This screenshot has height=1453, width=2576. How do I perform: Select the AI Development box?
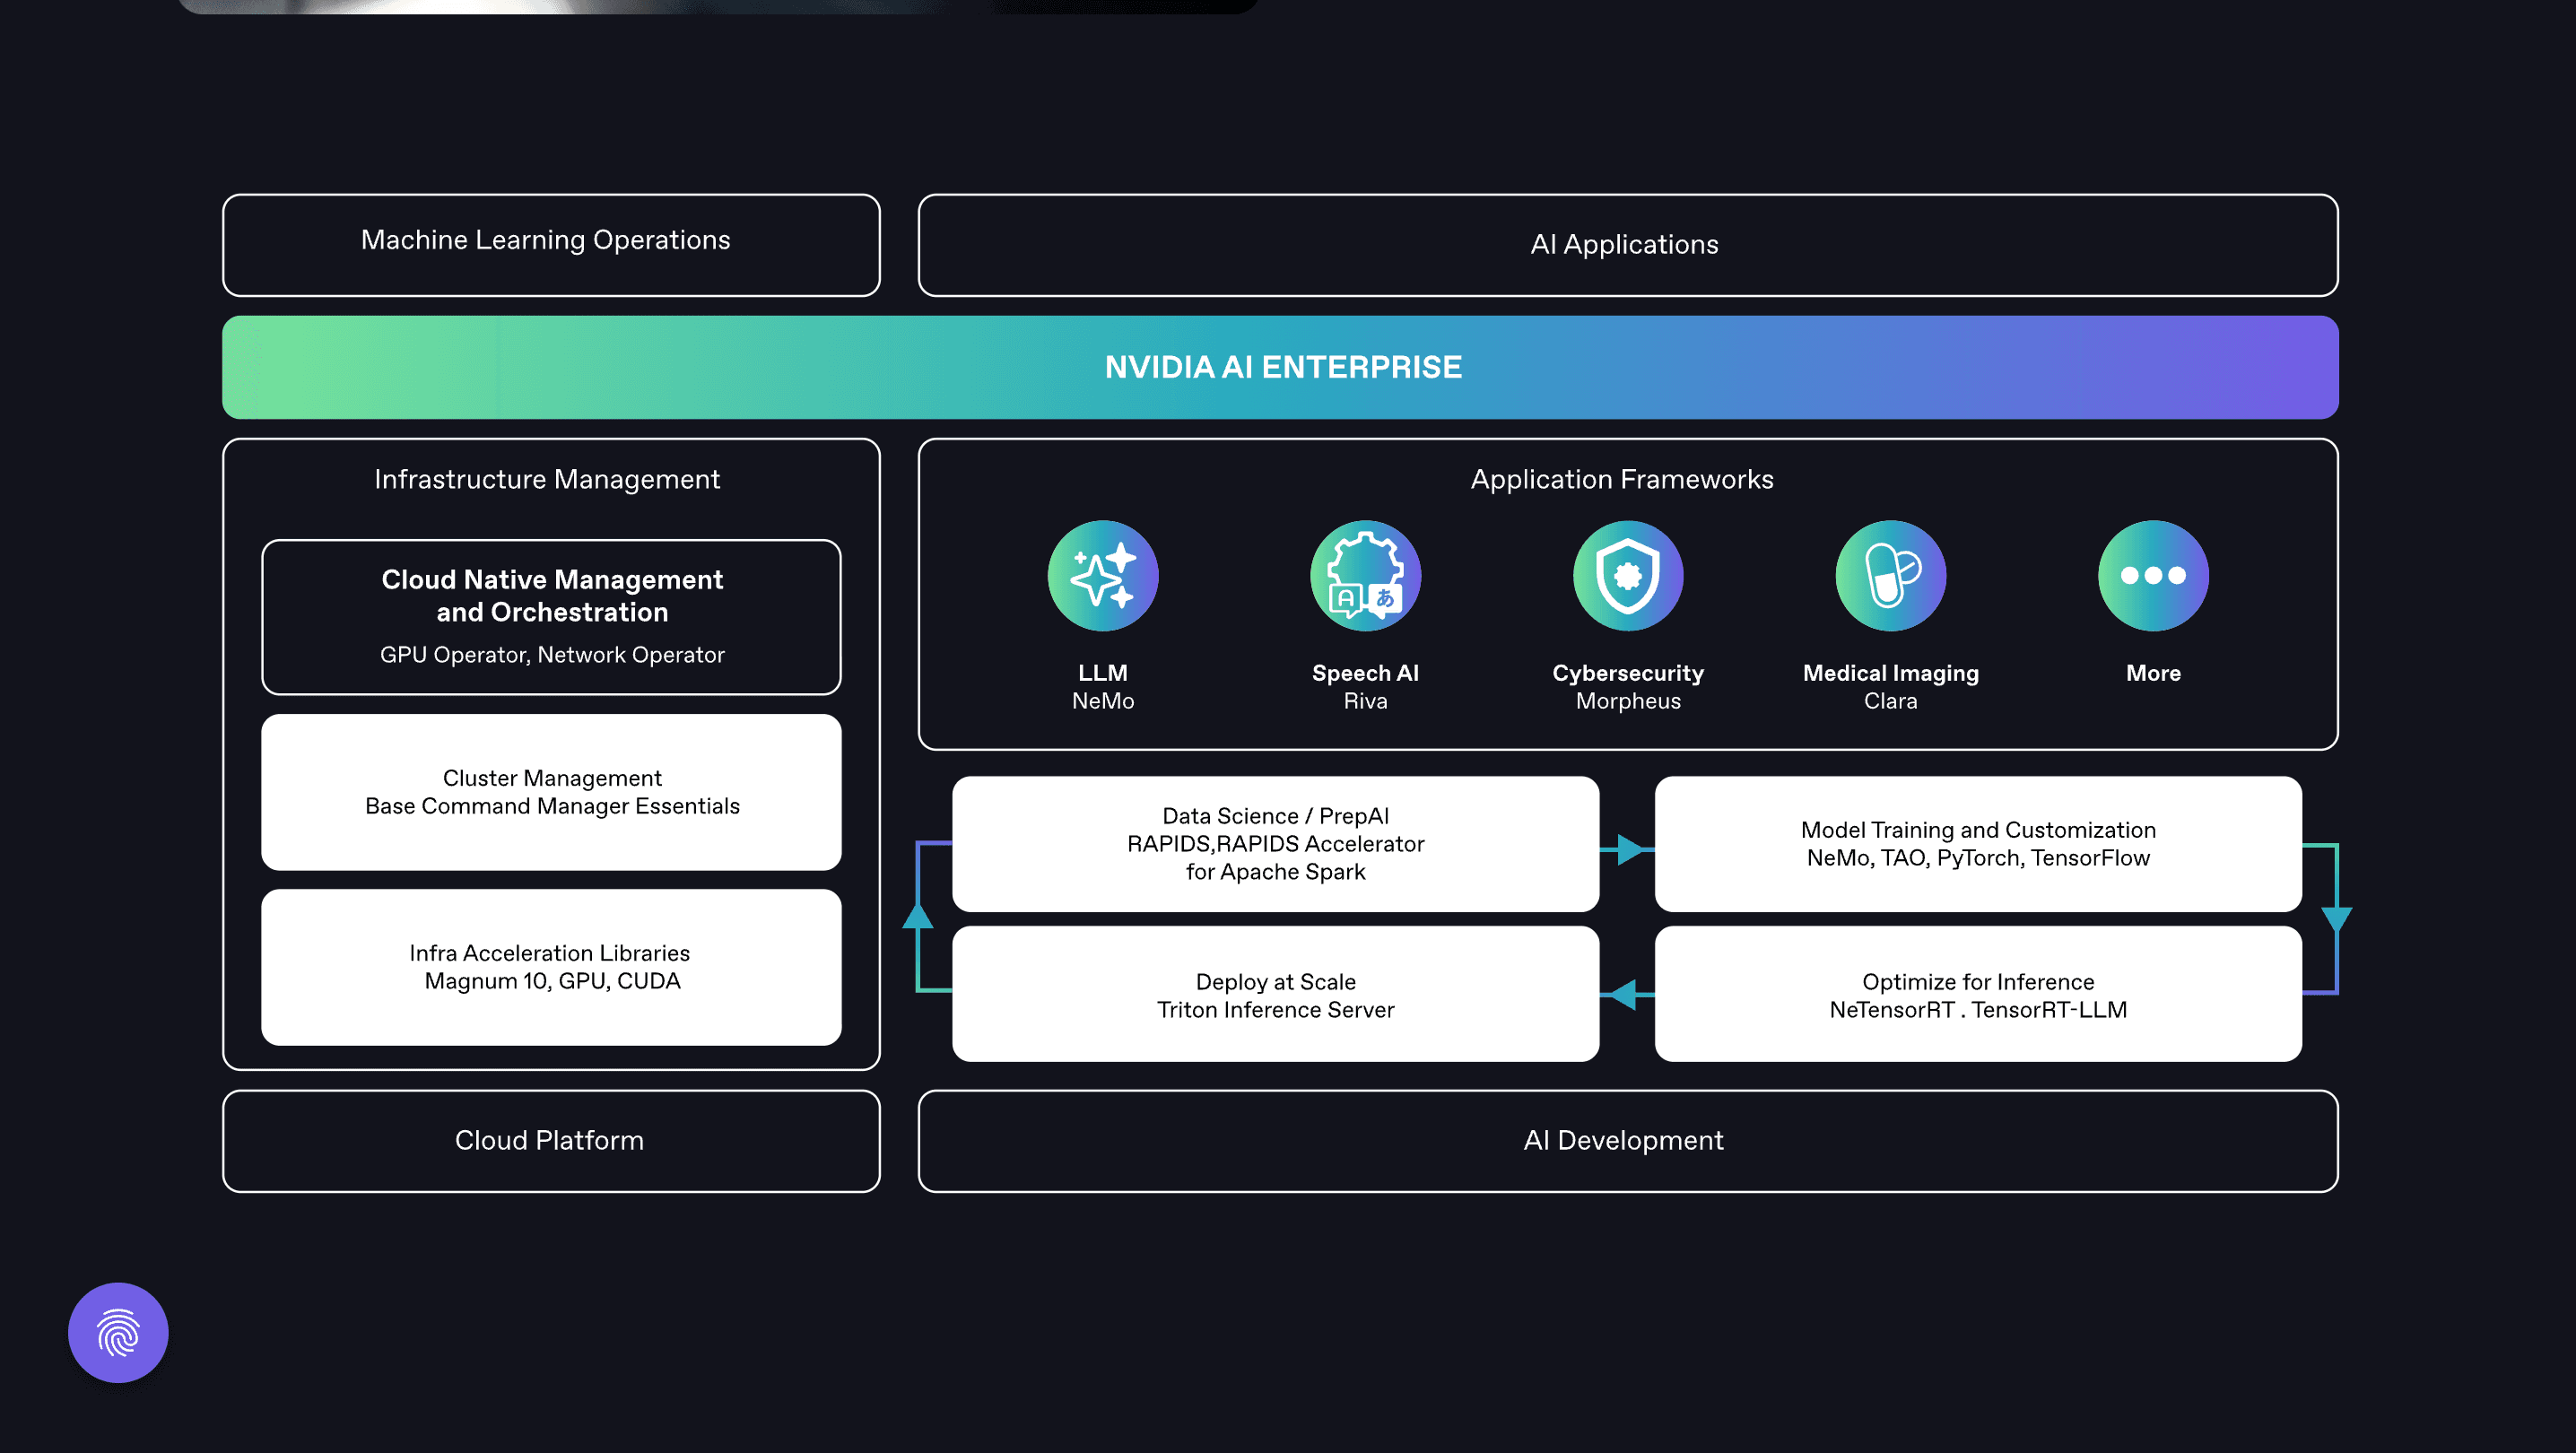point(1627,1140)
